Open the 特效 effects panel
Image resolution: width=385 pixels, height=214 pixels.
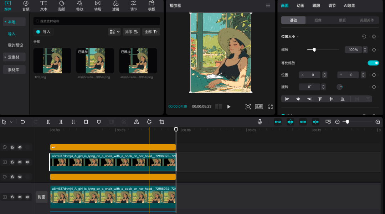click(x=79, y=6)
